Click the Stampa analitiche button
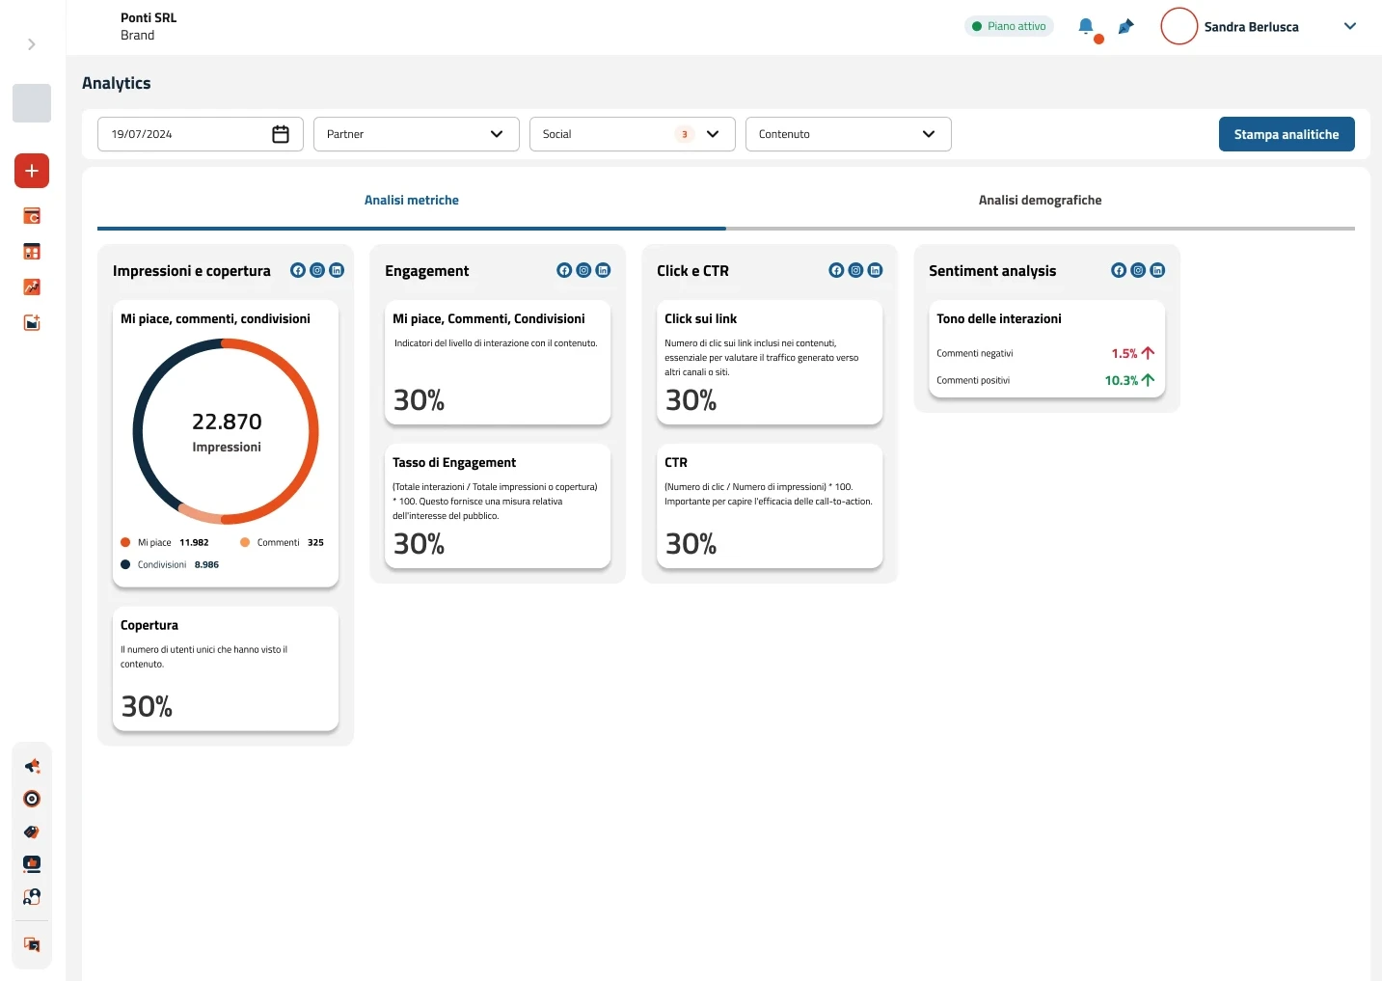Image resolution: width=1382 pixels, height=981 pixels. pos(1287,134)
